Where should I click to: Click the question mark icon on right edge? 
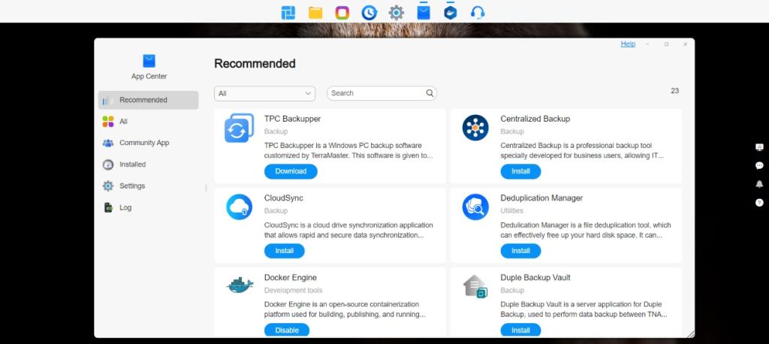[759, 203]
